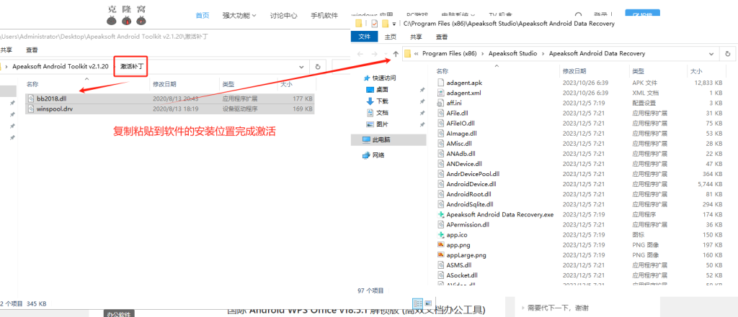
Task: Sort by 类型 column in left window
Action: pyautogui.click(x=228, y=85)
